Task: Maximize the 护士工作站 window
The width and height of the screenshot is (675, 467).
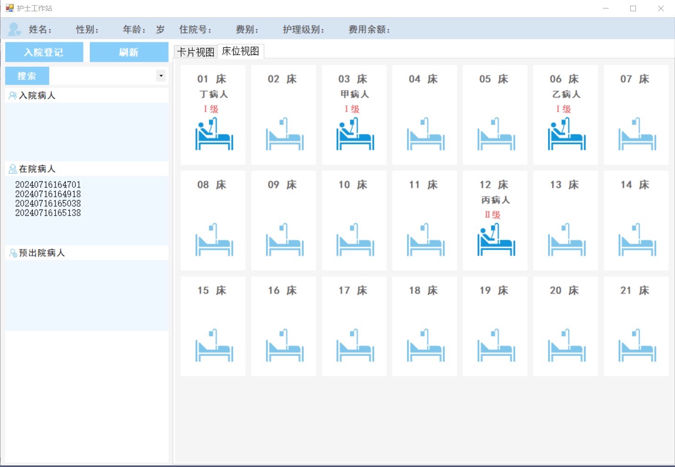Action: click(633, 8)
